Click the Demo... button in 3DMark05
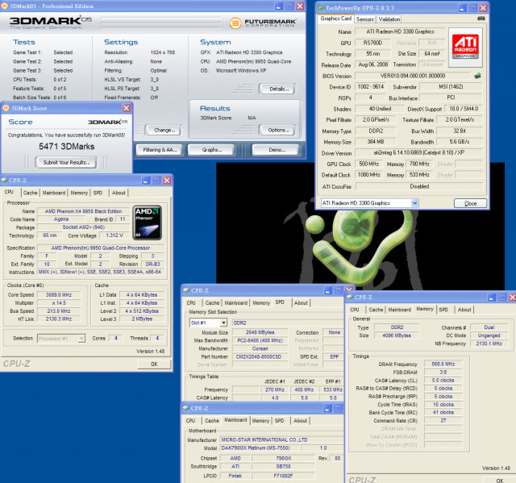 [277, 150]
